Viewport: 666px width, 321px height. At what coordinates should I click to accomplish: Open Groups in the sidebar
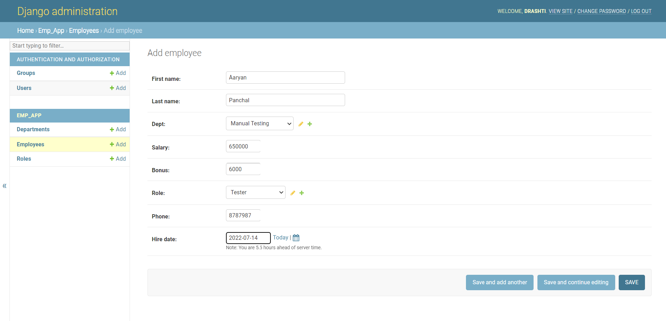coord(26,73)
